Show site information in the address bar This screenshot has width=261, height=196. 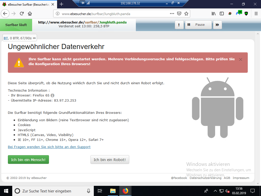57,14
